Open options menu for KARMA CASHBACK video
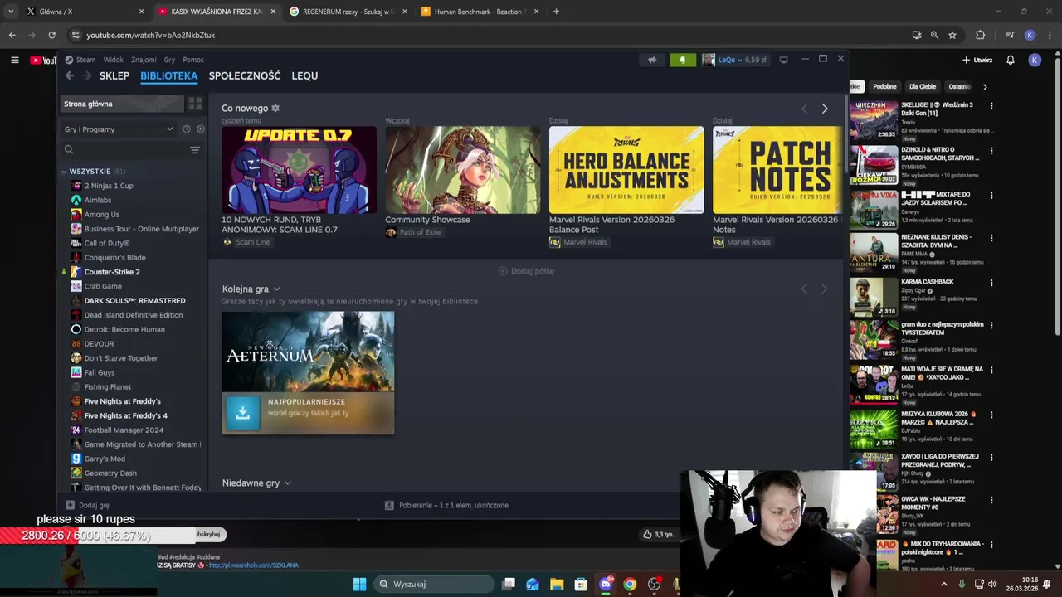The height and width of the screenshot is (597, 1062). [x=991, y=283]
